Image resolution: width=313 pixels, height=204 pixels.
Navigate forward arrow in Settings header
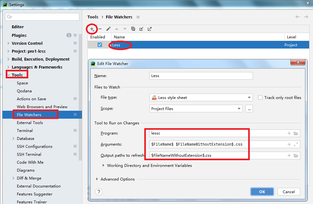306,17
